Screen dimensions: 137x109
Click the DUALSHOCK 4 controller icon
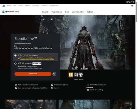(x=88, y=90)
